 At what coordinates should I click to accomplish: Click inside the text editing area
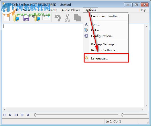[73, 66]
